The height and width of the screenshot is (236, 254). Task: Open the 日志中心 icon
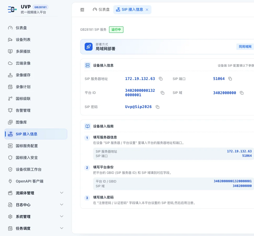[x=10, y=205]
